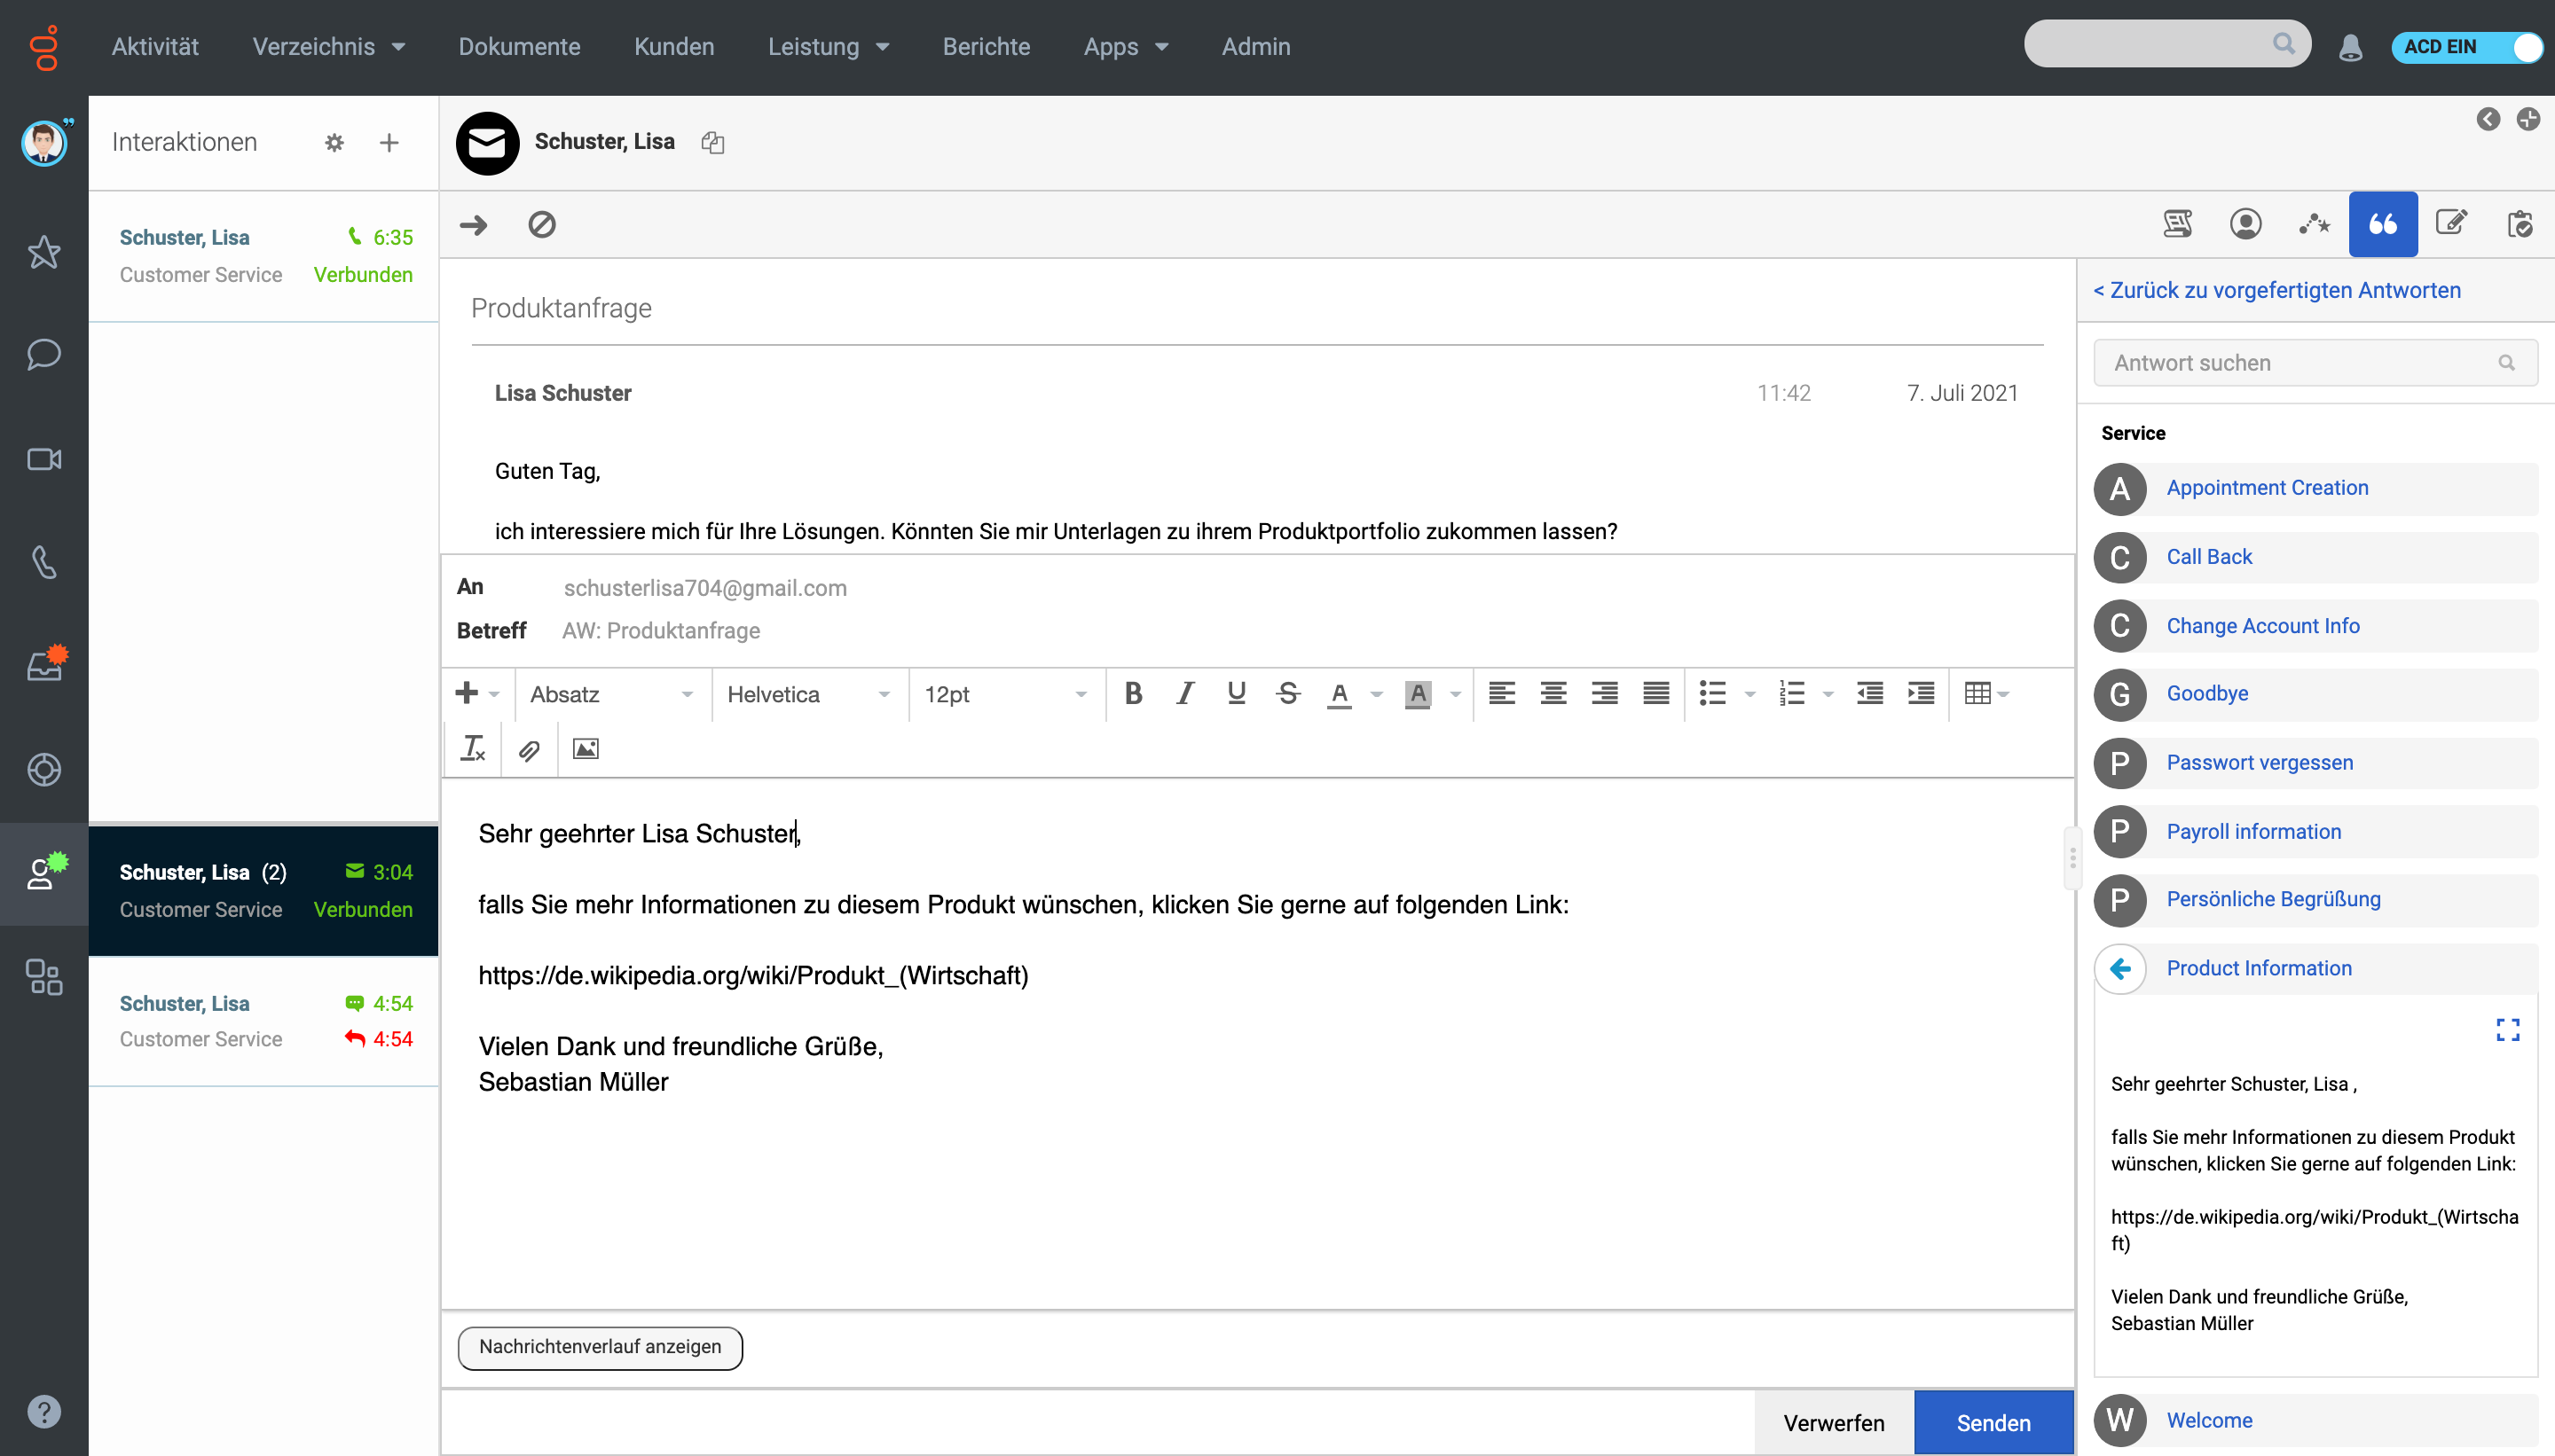Open the Verzeichnis menu

pos(328,47)
